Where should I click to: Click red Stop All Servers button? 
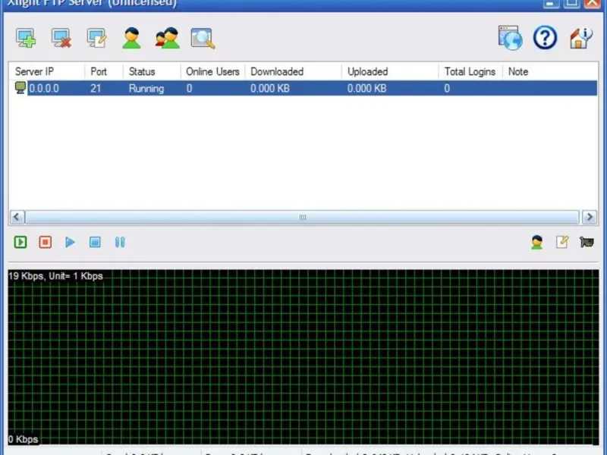46,242
